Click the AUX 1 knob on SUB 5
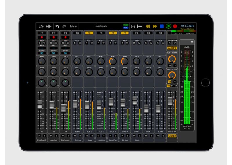The height and width of the screenshot is (165, 232). point(125,61)
